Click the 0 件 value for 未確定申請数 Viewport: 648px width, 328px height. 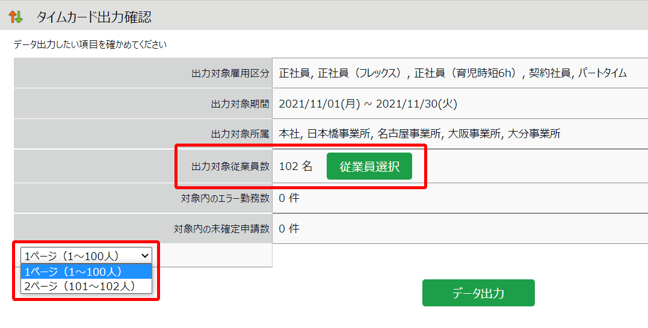(289, 229)
